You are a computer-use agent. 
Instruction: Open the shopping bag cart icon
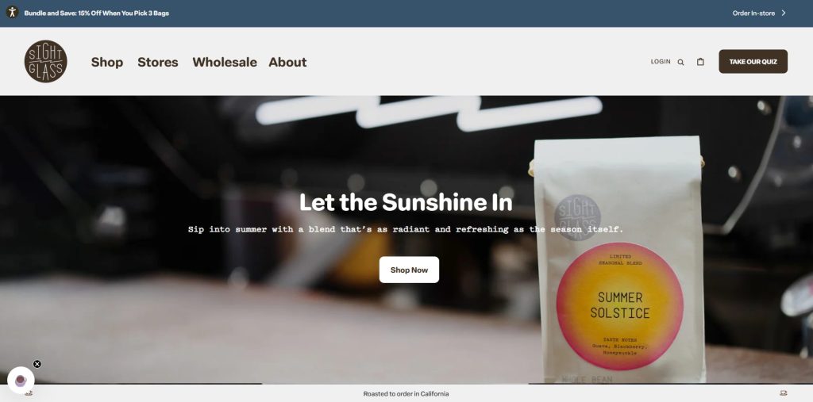(x=700, y=62)
